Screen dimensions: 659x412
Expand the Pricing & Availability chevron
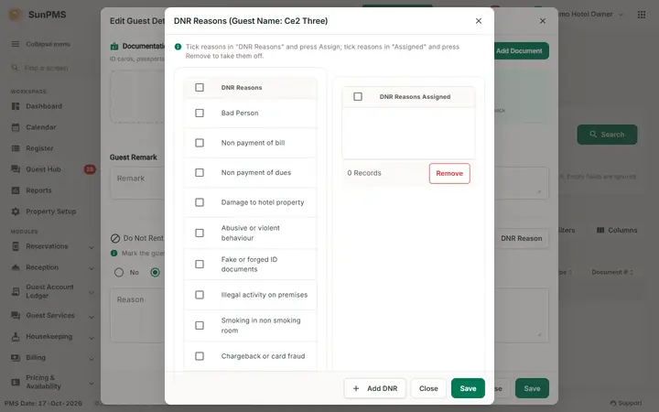tap(92, 383)
